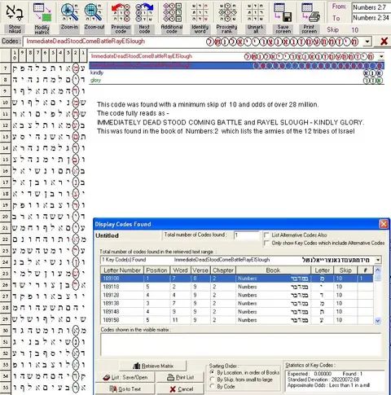Click the Codes shown in visible matrix box
This screenshot has width=391, height=395.
240,345
